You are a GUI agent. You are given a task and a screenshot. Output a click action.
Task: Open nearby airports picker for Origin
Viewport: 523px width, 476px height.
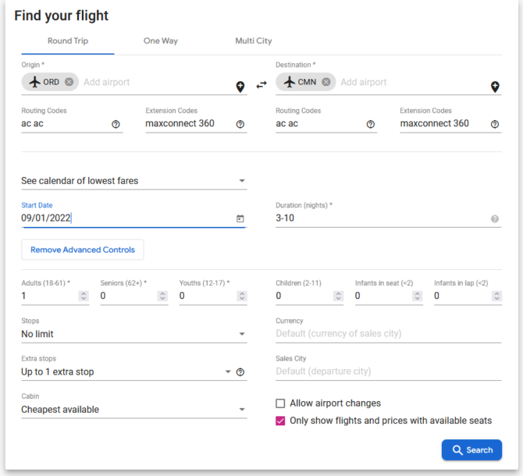pyautogui.click(x=240, y=87)
